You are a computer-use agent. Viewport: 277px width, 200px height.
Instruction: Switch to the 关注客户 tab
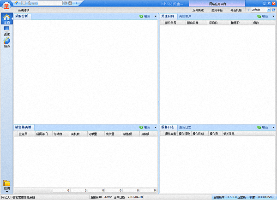[x=185, y=16]
